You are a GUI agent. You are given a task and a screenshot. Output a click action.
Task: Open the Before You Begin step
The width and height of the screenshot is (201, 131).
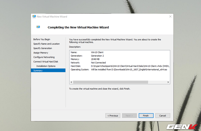click(x=42, y=39)
